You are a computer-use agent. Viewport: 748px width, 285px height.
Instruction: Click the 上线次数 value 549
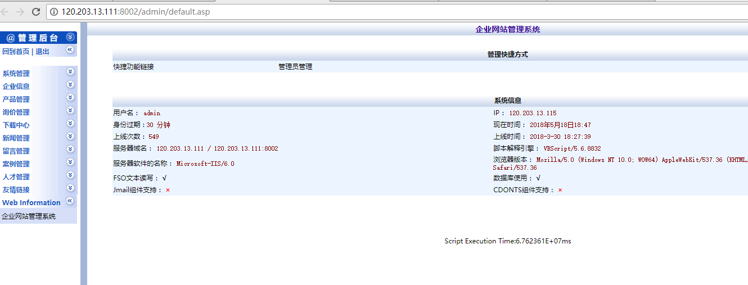[154, 137]
